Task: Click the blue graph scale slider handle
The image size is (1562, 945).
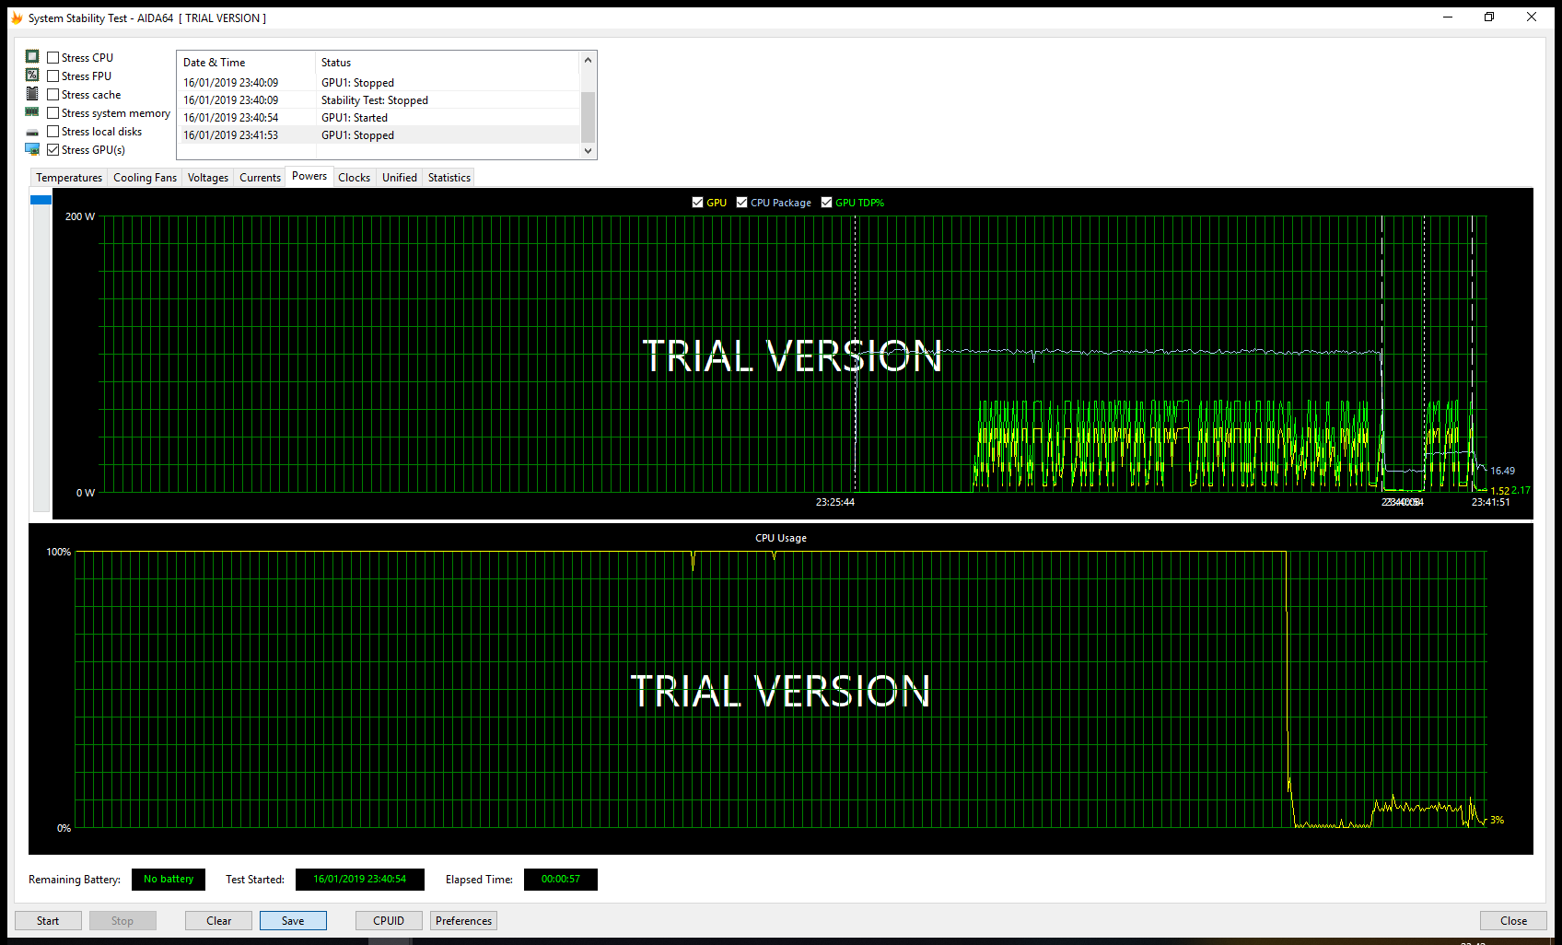Action: click(41, 200)
